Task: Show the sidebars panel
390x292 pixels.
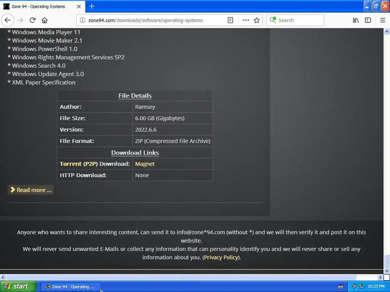Action: pos(368,20)
